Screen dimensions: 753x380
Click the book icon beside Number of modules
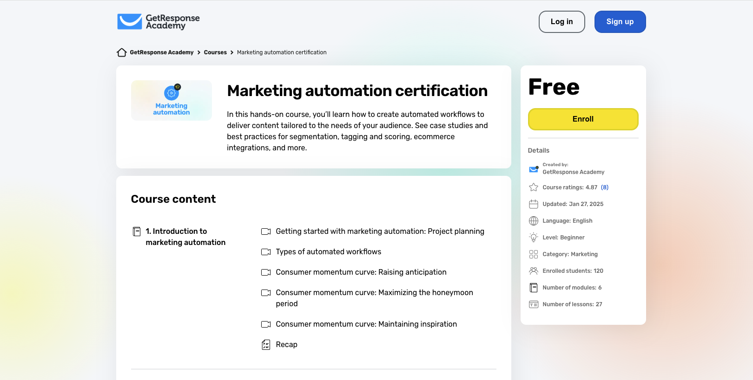click(534, 288)
